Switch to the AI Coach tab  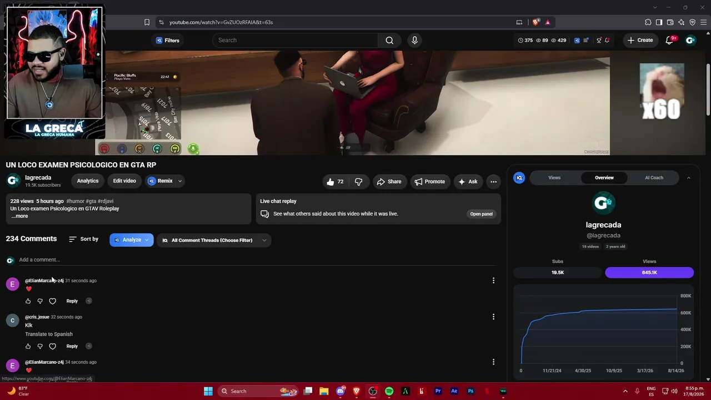[654, 178]
